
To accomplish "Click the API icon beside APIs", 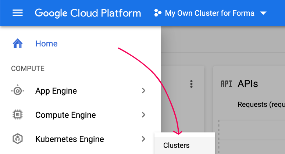I will point(226,84).
